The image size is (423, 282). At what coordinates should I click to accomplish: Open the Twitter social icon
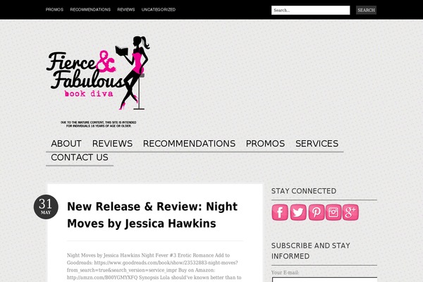(x=298, y=212)
